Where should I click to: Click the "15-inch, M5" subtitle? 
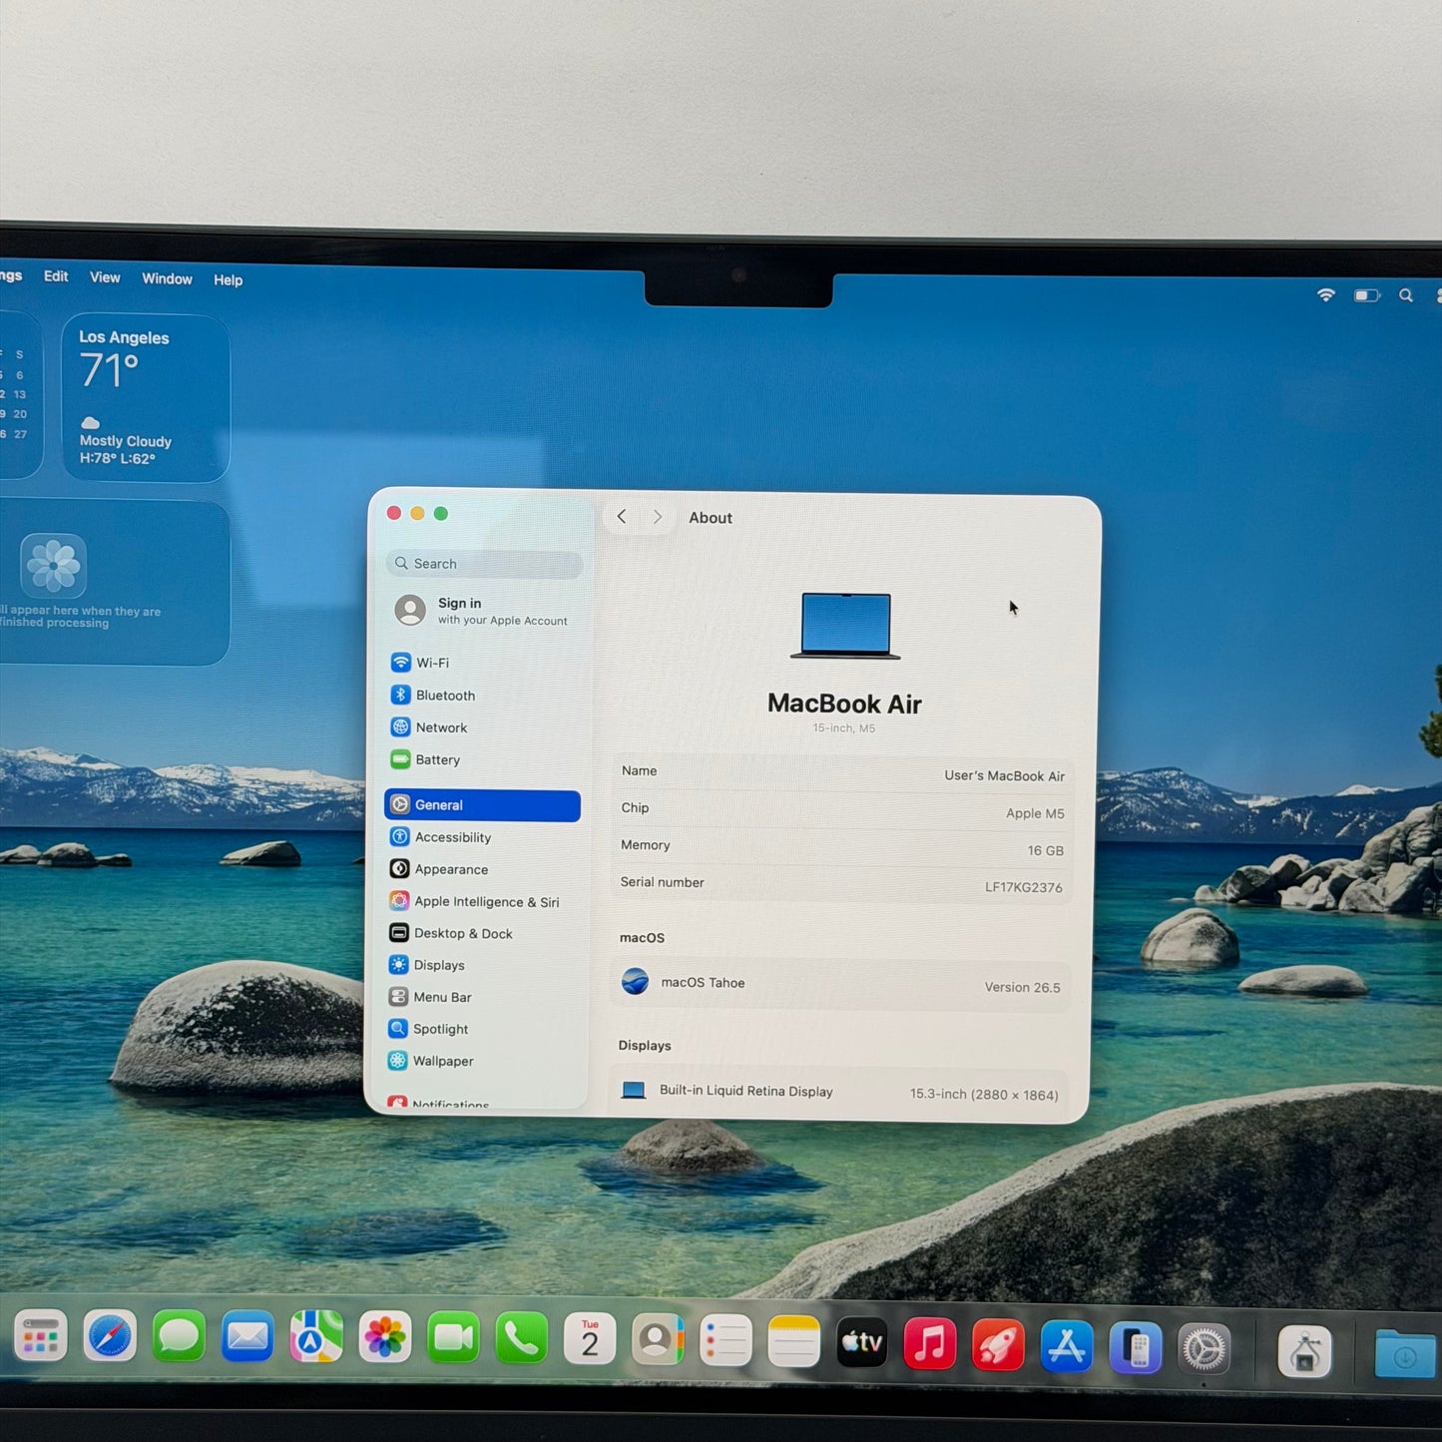coord(843,728)
